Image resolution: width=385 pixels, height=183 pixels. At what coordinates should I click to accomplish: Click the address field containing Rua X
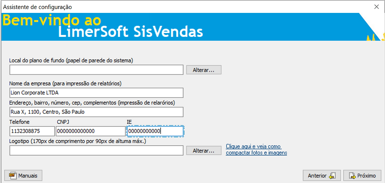click(x=97, y=112)
